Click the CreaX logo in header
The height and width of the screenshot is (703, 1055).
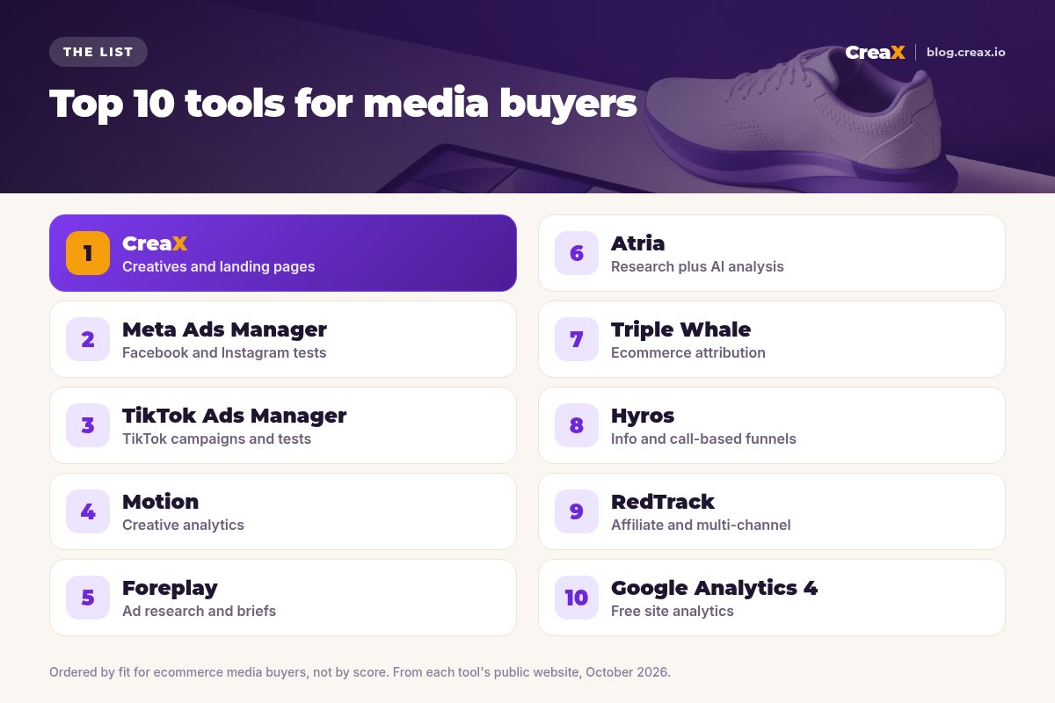click(875, 53)
